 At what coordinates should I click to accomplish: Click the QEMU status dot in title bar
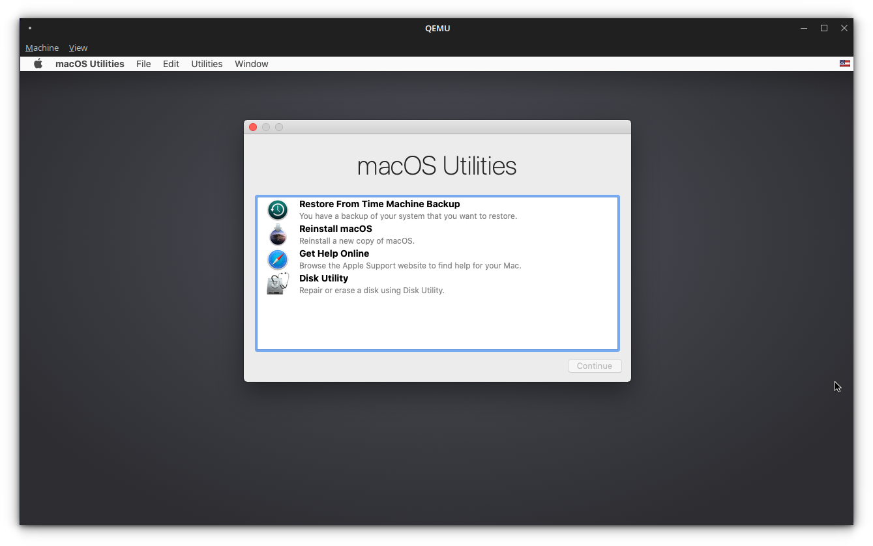tap(29, 28)
